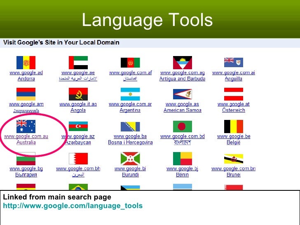Click the Anguilla country name link
This screenshot has width=300, height=225.
[x=234, y=79]
